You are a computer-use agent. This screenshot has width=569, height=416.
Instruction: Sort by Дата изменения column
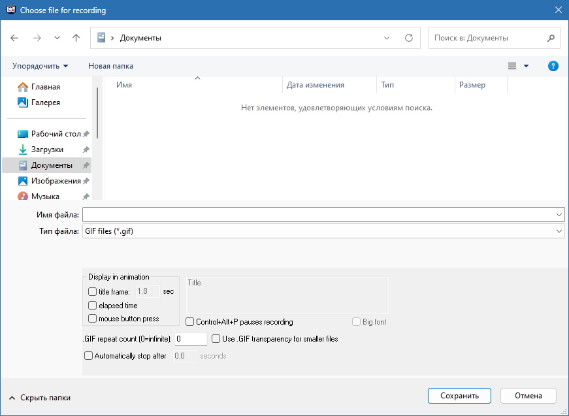pos(315,85)
